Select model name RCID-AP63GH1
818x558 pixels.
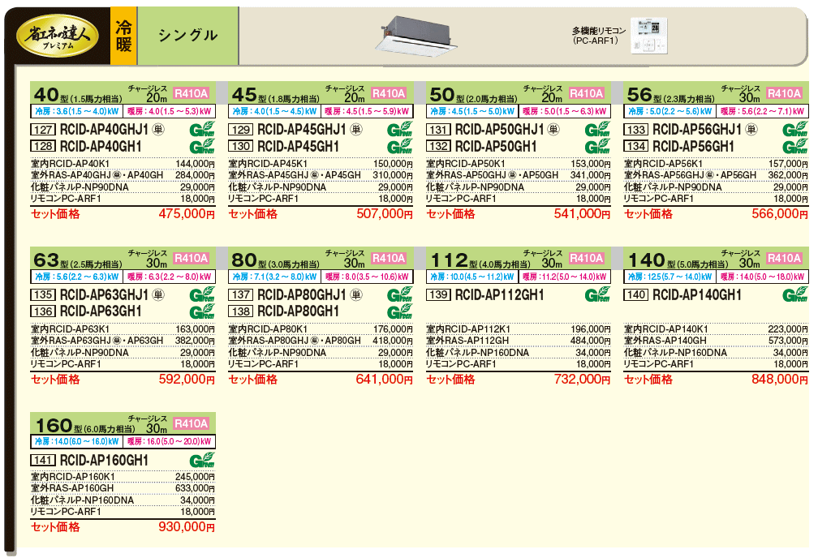coord(101,311)
